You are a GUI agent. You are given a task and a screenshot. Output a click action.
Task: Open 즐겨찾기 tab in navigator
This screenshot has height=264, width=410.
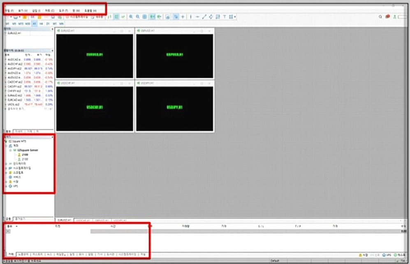click(20, 218)
